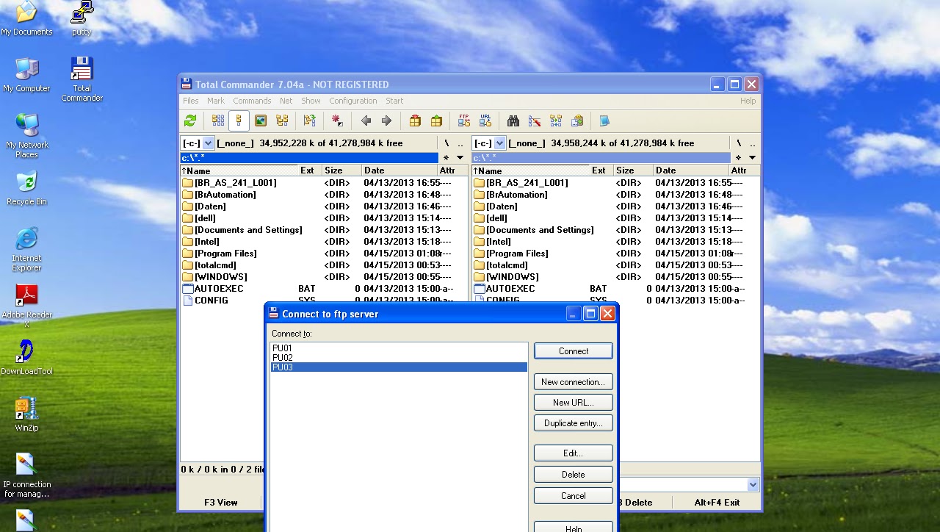Image resolution: width=940 pixels, height=532 pixels.
Task: Click the Refresh current panel icon
Action: click(190, 121)
